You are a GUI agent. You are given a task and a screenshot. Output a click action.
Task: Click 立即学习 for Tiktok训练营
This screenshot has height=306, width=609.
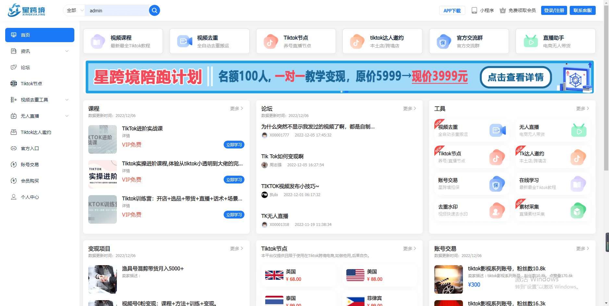[234, 215]
